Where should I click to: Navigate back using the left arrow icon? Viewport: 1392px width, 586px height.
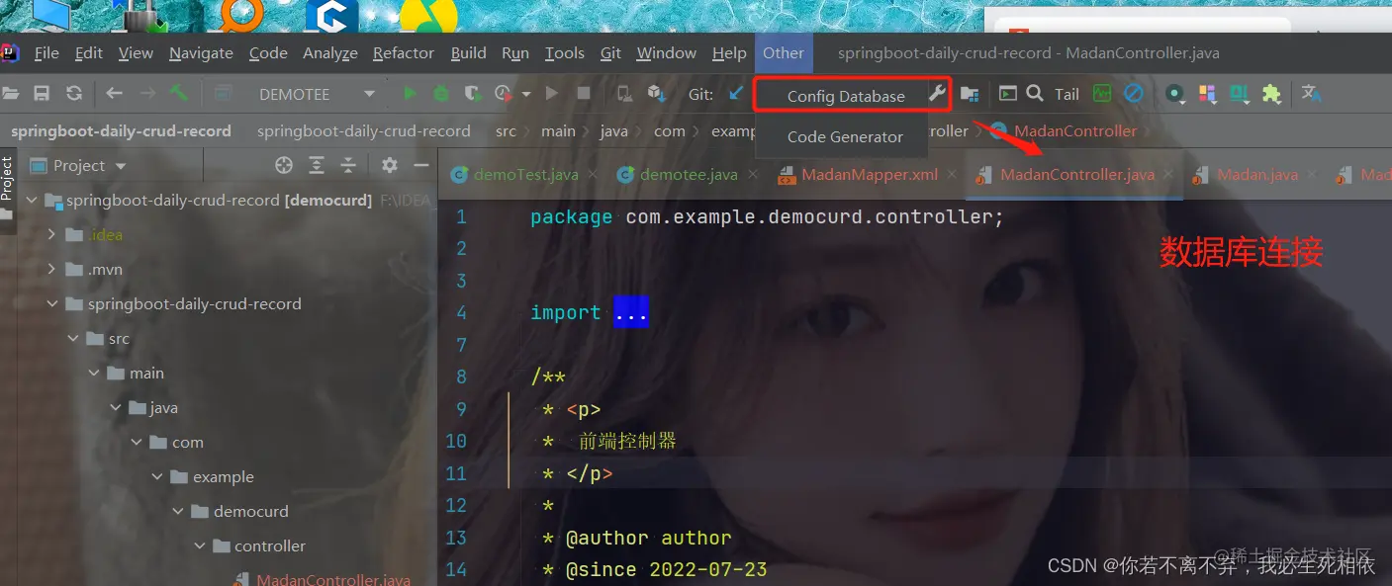114,93
